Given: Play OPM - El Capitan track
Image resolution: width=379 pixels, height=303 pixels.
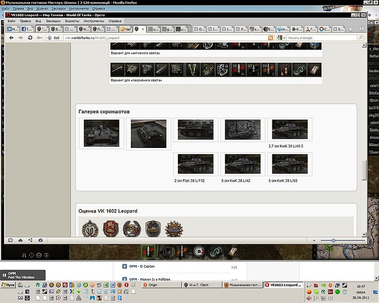Looking at the screenshot, I should [124, 266].
